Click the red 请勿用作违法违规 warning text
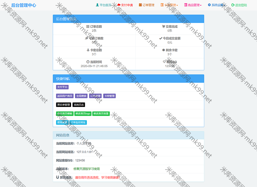Image resolution: width=257 pixels, height=187 pixels. pyautogui.click(x=98, y=177)
